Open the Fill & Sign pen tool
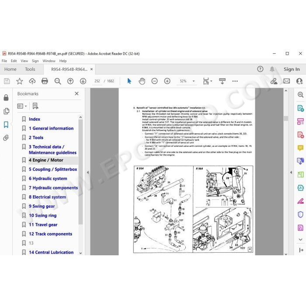Viewport: 306px width, 306px height. click(x=300, y=201)
